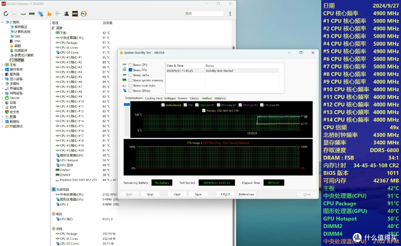
Task: Select DMI in the tree
Action: [x=15, y=36]
